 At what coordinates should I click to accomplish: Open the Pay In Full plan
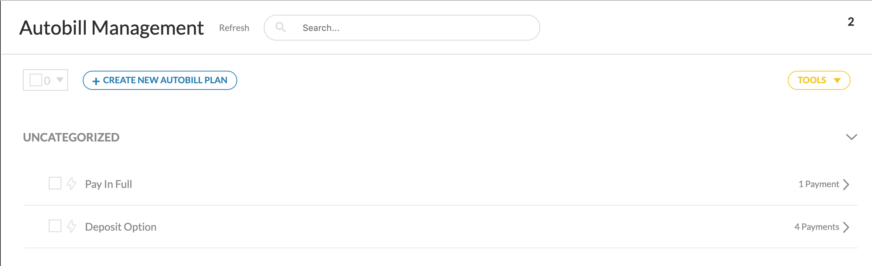(109, 184)
